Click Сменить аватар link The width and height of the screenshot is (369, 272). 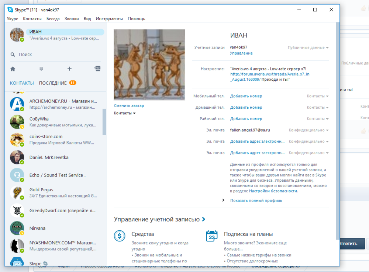(x=129, y=105)
